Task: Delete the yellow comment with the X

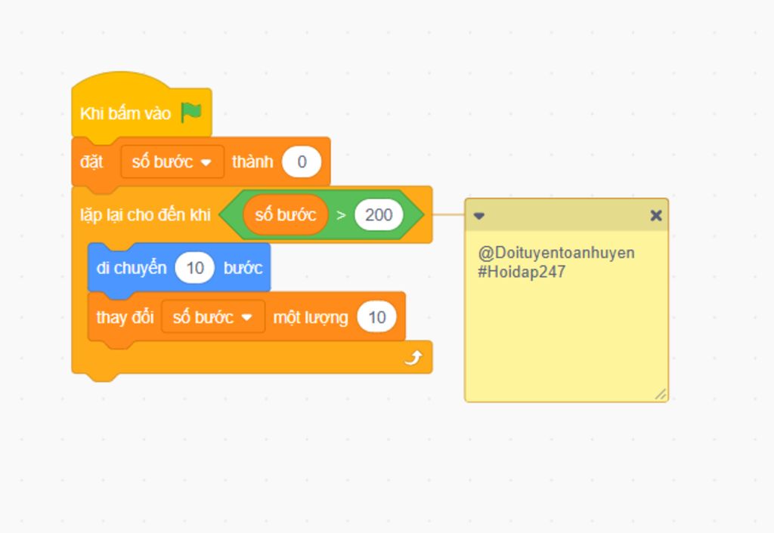Action: pyautogui.click(x=656, y=215)
